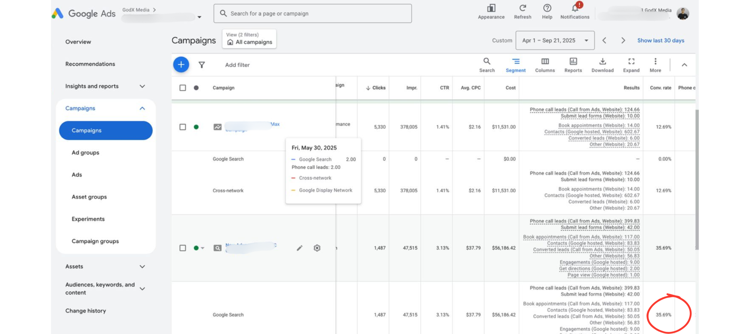Click the edit pencil on the search campaign row
This screenshot has height=334, width=750.
point(299,248)
